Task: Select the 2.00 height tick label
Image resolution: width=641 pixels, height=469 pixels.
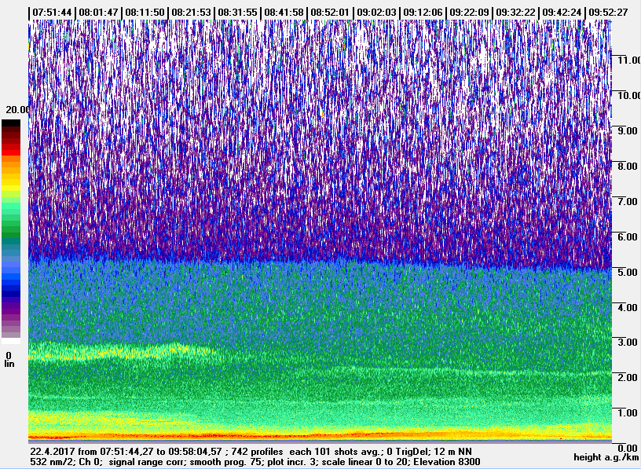Action: pos(628,377)
